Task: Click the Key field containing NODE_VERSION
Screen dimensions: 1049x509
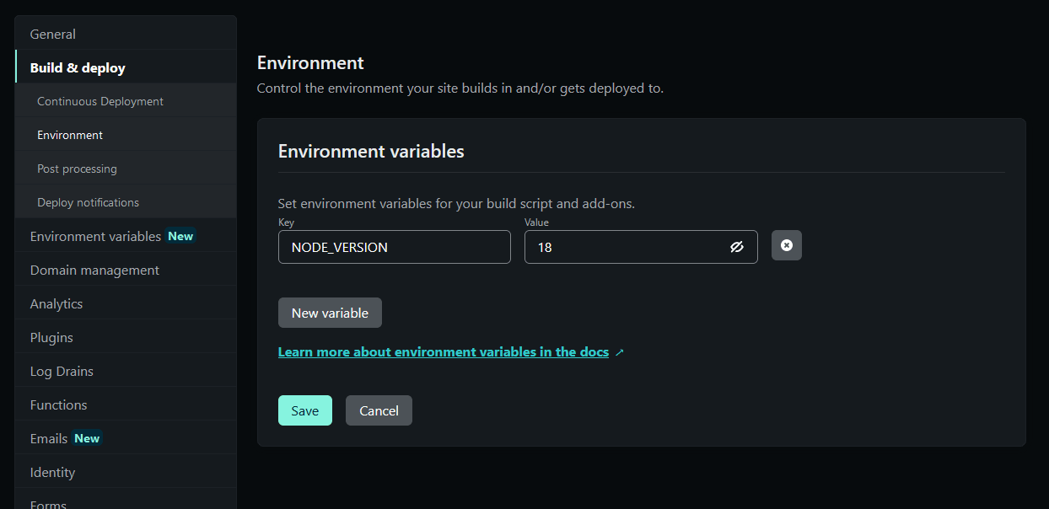Action: point(394,247)
